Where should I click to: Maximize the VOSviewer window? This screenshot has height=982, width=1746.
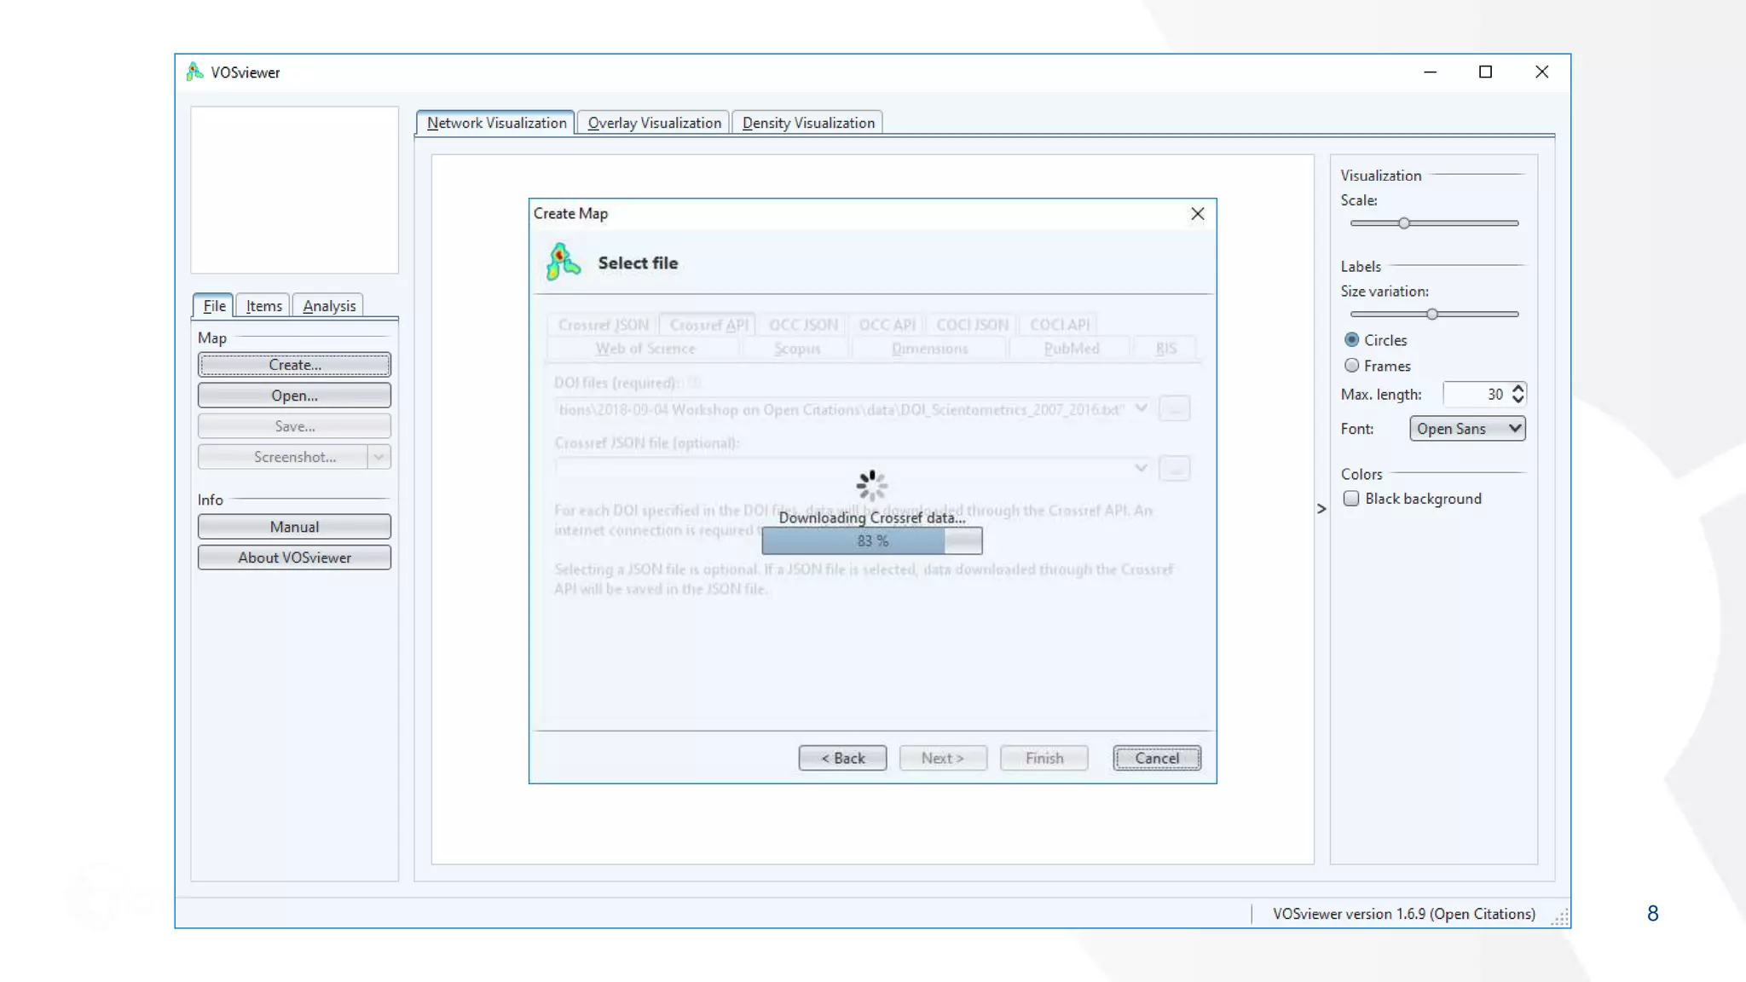coord(1485,72)
